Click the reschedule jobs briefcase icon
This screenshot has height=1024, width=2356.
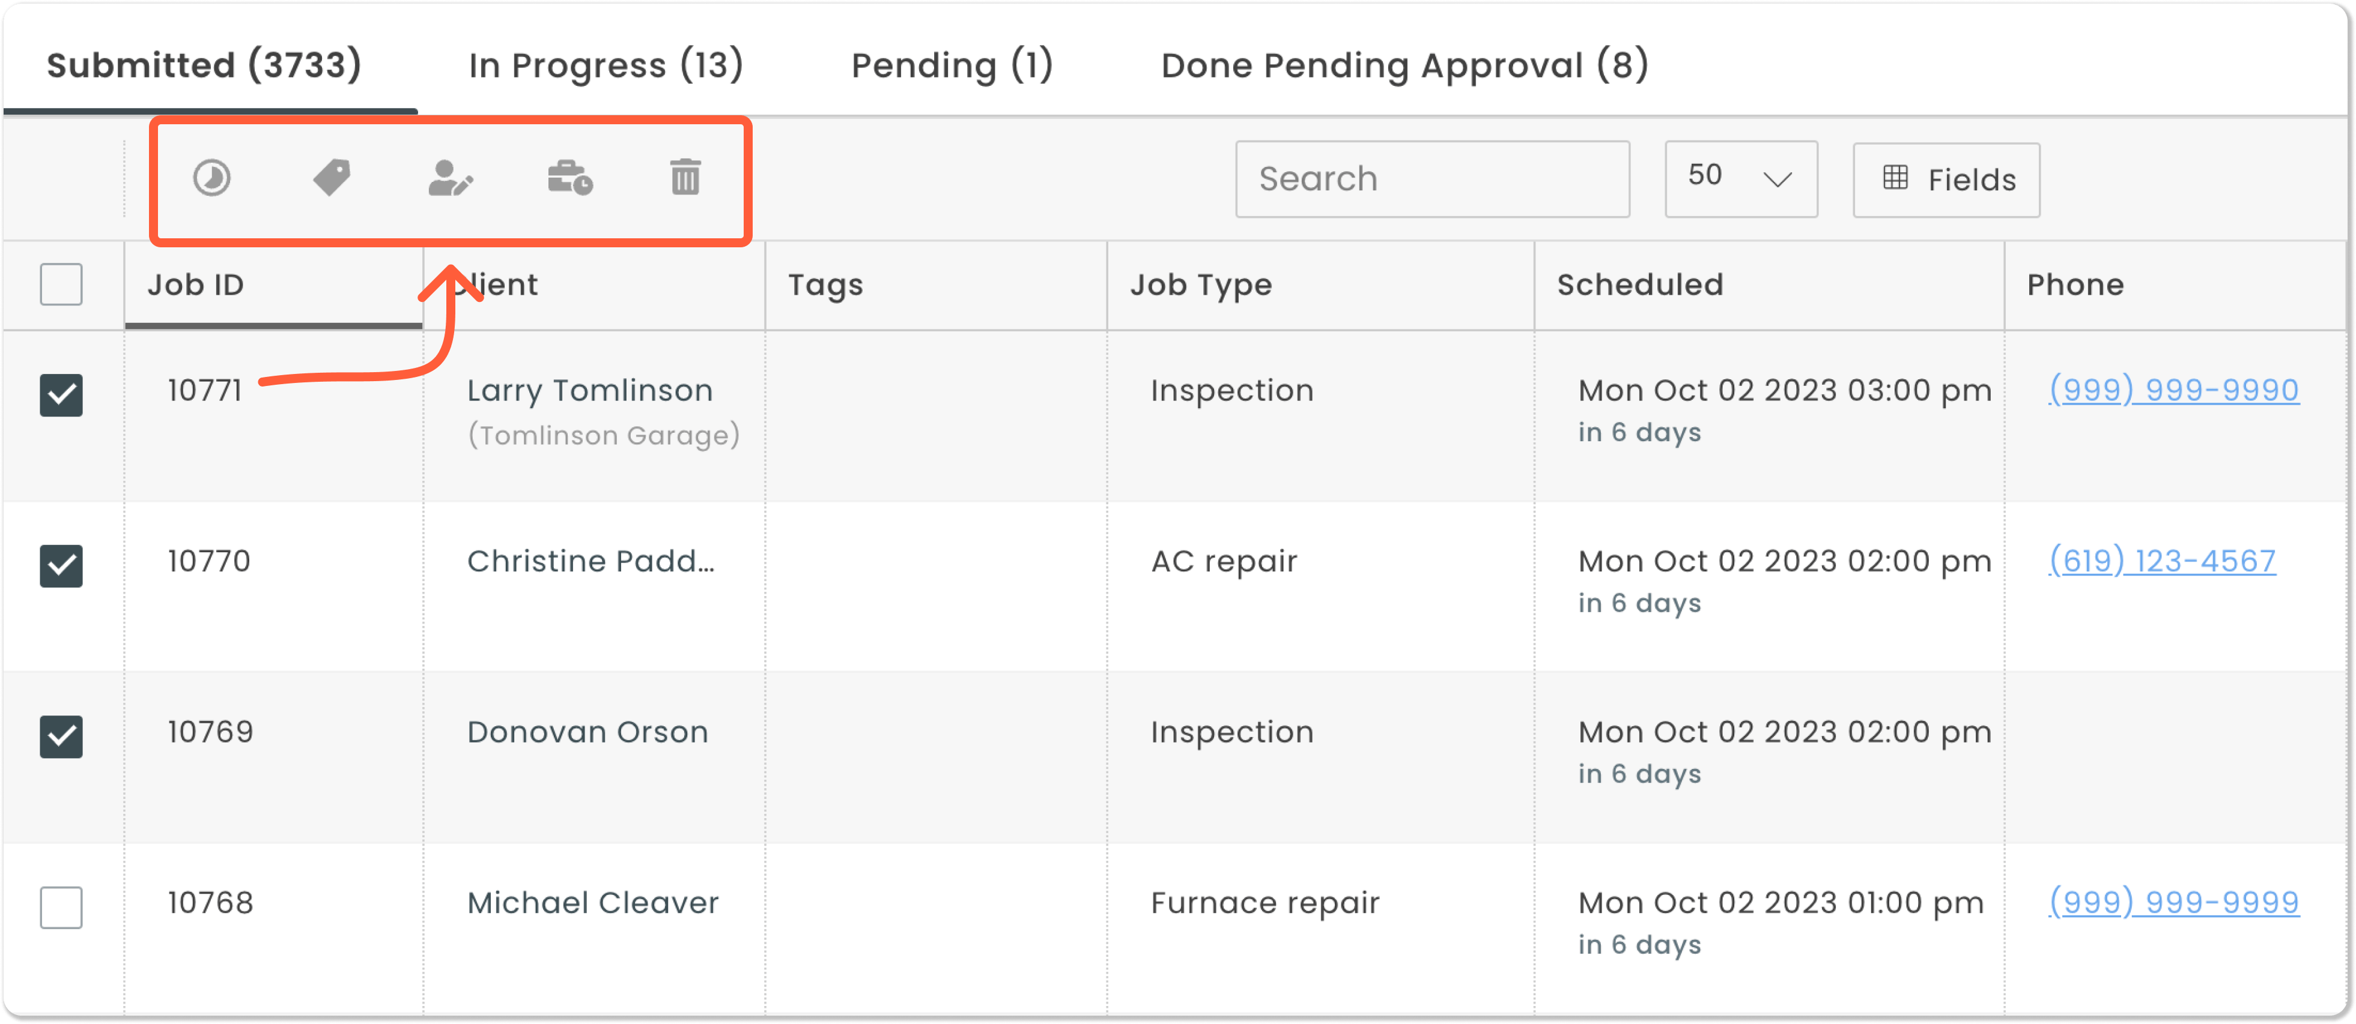pos(569,178)
